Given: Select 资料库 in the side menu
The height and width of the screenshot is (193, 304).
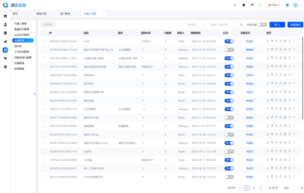Looking at the screenshot, I should (x=18, y=46).
